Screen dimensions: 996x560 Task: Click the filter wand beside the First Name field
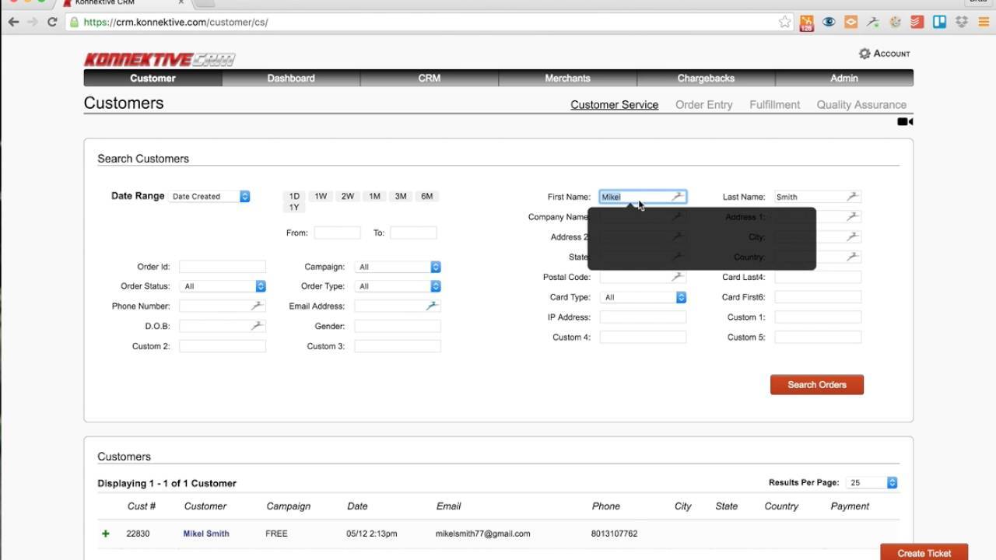[x=676, y=196]
